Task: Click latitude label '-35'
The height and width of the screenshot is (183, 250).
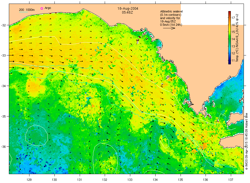Action: [3, 116]
